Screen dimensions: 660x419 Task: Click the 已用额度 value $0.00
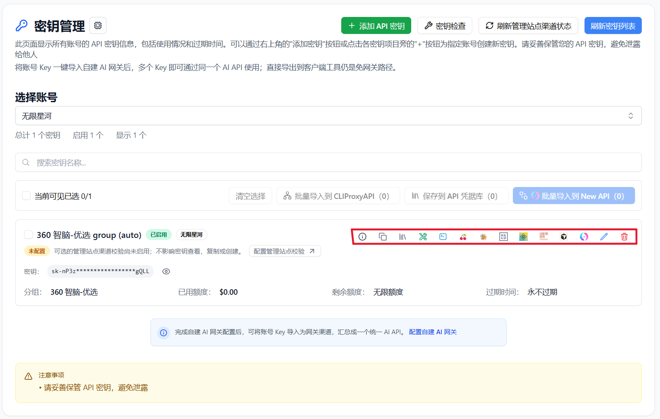228,292
